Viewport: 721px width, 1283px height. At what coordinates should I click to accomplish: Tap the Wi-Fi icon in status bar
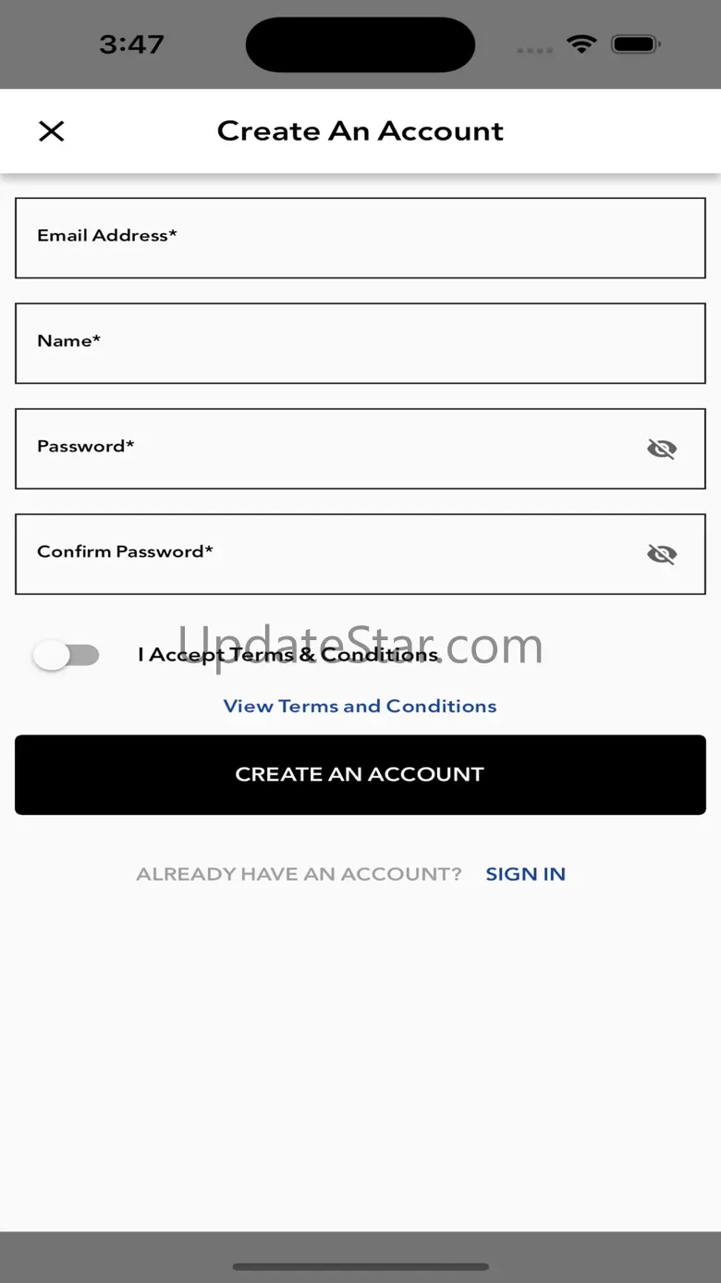(581, 43)
